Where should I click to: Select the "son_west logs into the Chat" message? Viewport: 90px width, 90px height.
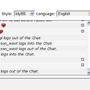point(43,43)
